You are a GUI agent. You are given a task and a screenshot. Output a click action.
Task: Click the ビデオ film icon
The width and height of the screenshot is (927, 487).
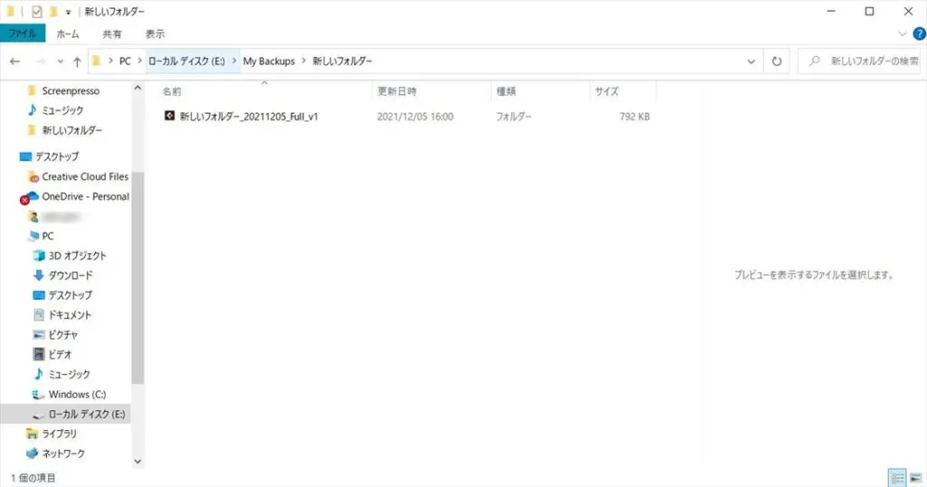(x=38, y=355)
